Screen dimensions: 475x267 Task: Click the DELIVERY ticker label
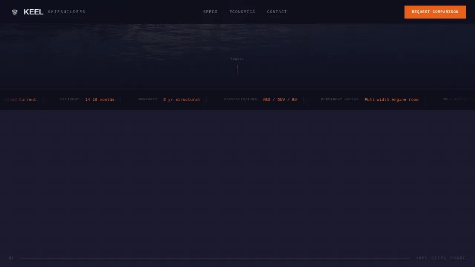70,99
